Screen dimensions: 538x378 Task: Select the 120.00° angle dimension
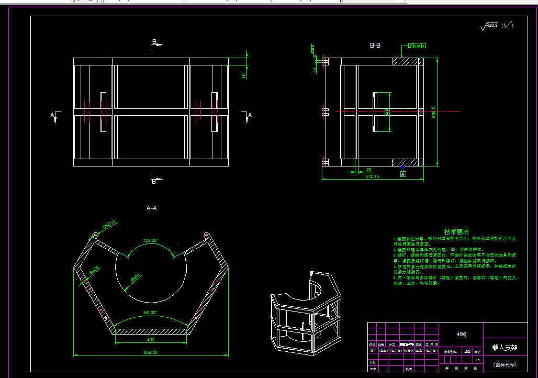tap(151, 240)
